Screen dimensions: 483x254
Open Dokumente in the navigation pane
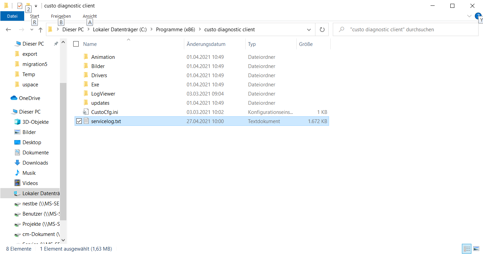coord(35,152)
